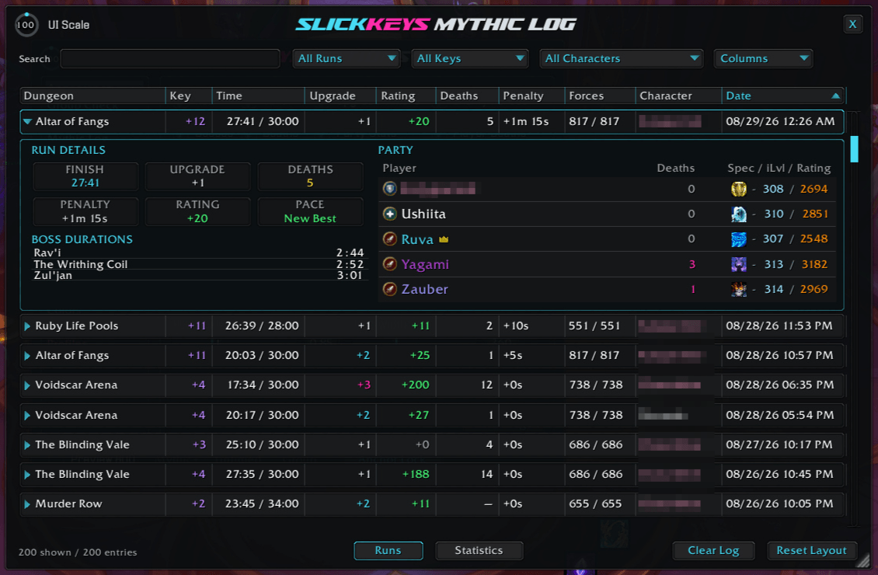Switch to the Statistics tab
878x575 pixels.
pos(479,550)
